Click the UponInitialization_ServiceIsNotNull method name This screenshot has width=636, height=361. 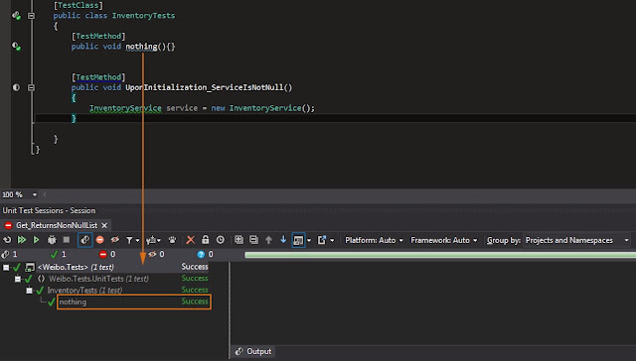(204, 87)
